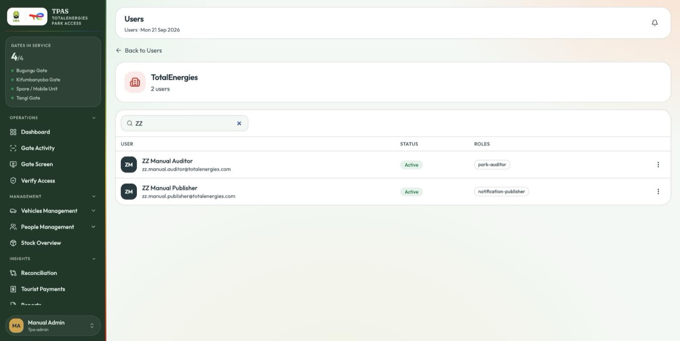Click the Reconciliation icon
Viewport: 680px width, 341px height.
click(13, 273)
